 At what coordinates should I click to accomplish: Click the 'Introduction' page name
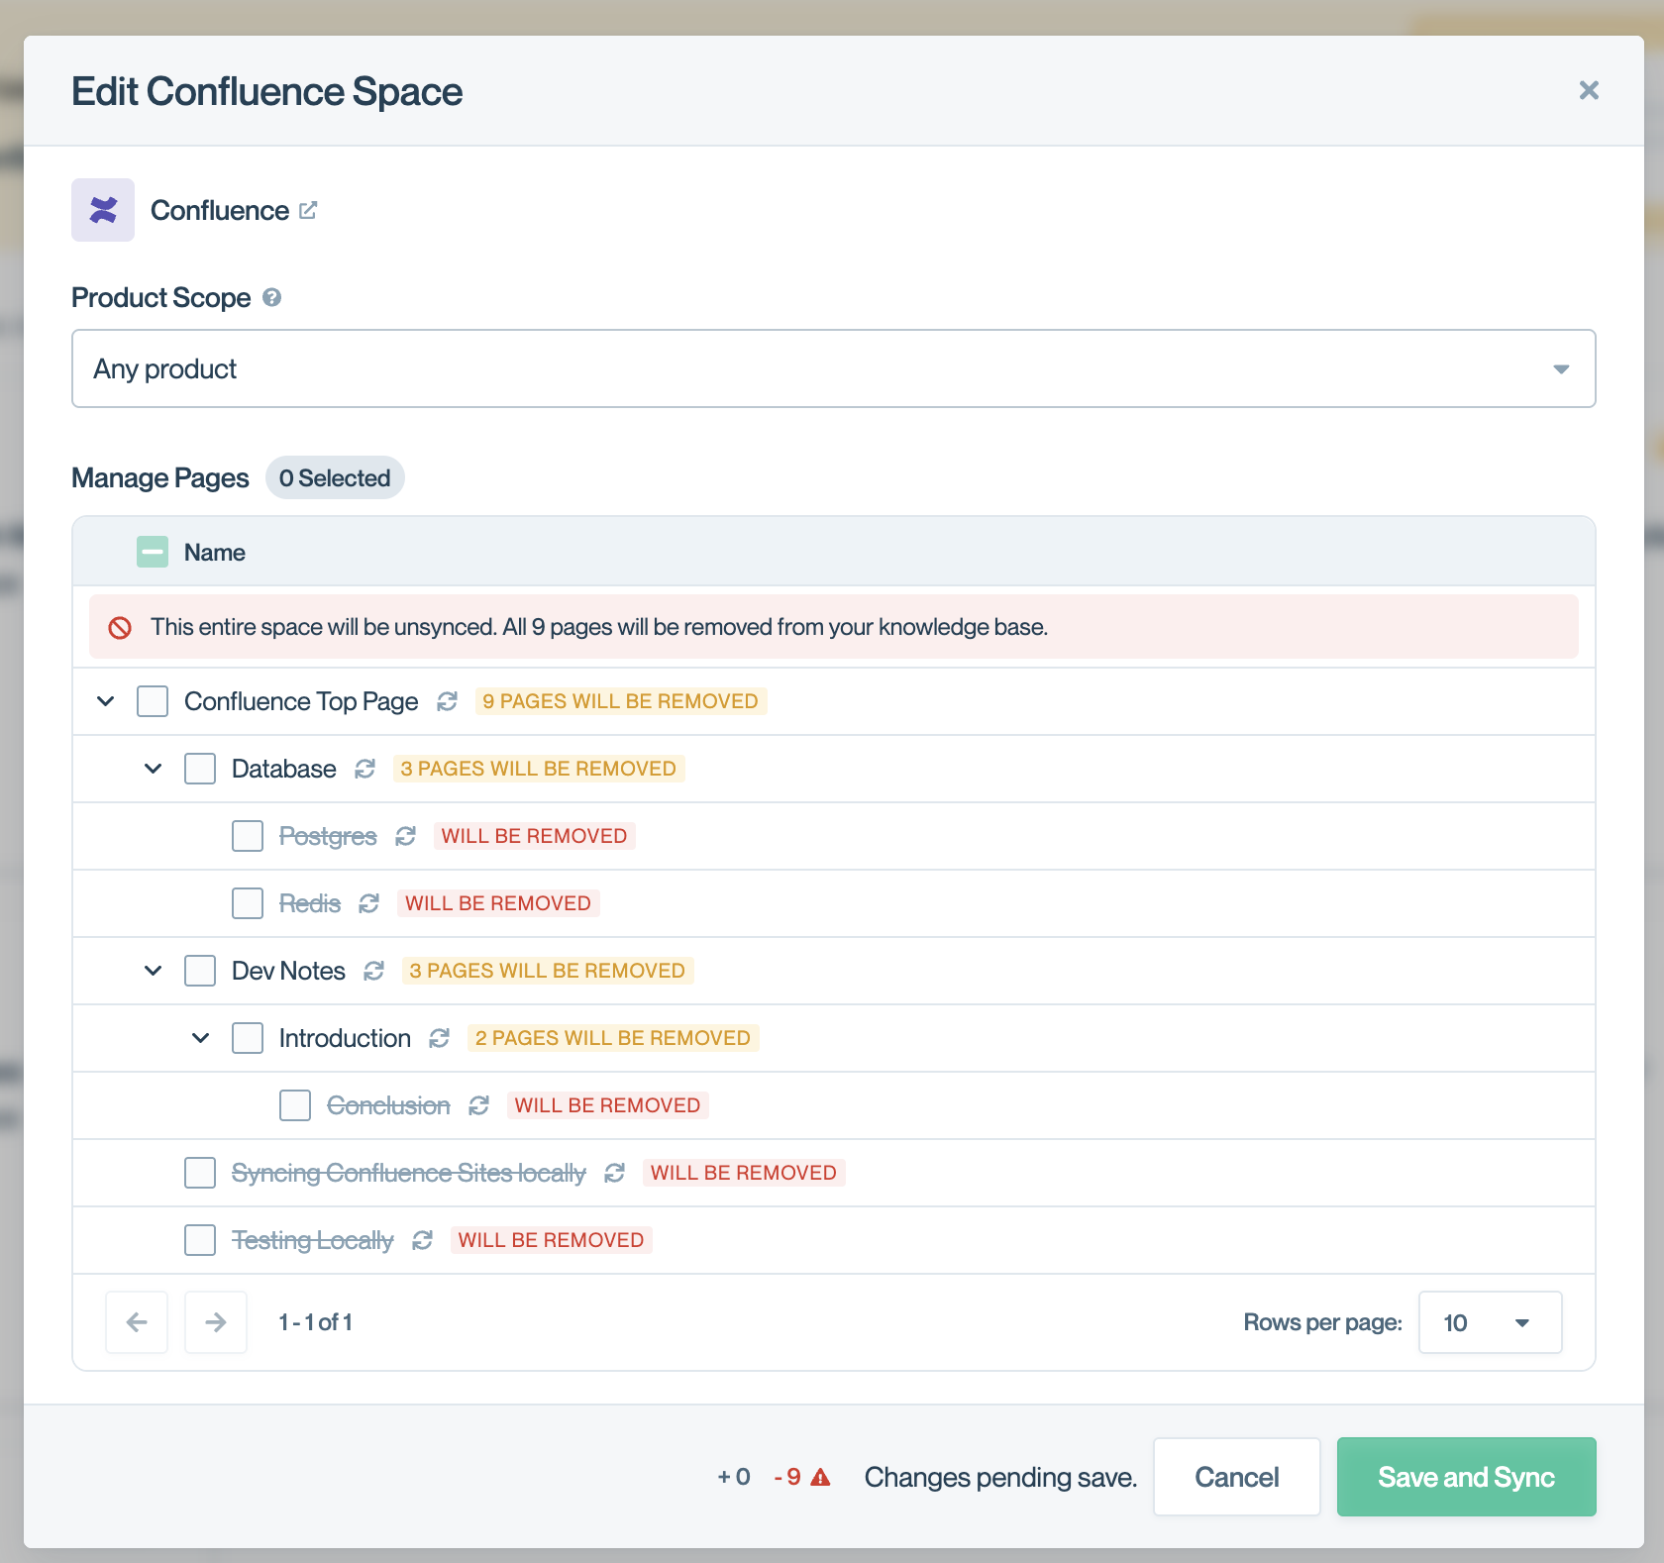tap(345, 1038)
